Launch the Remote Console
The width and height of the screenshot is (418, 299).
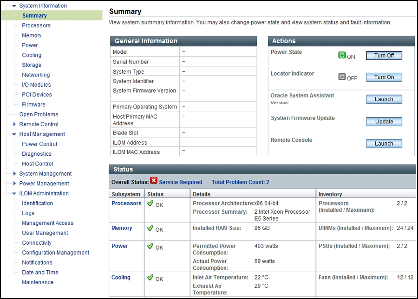tap(384, 143)
